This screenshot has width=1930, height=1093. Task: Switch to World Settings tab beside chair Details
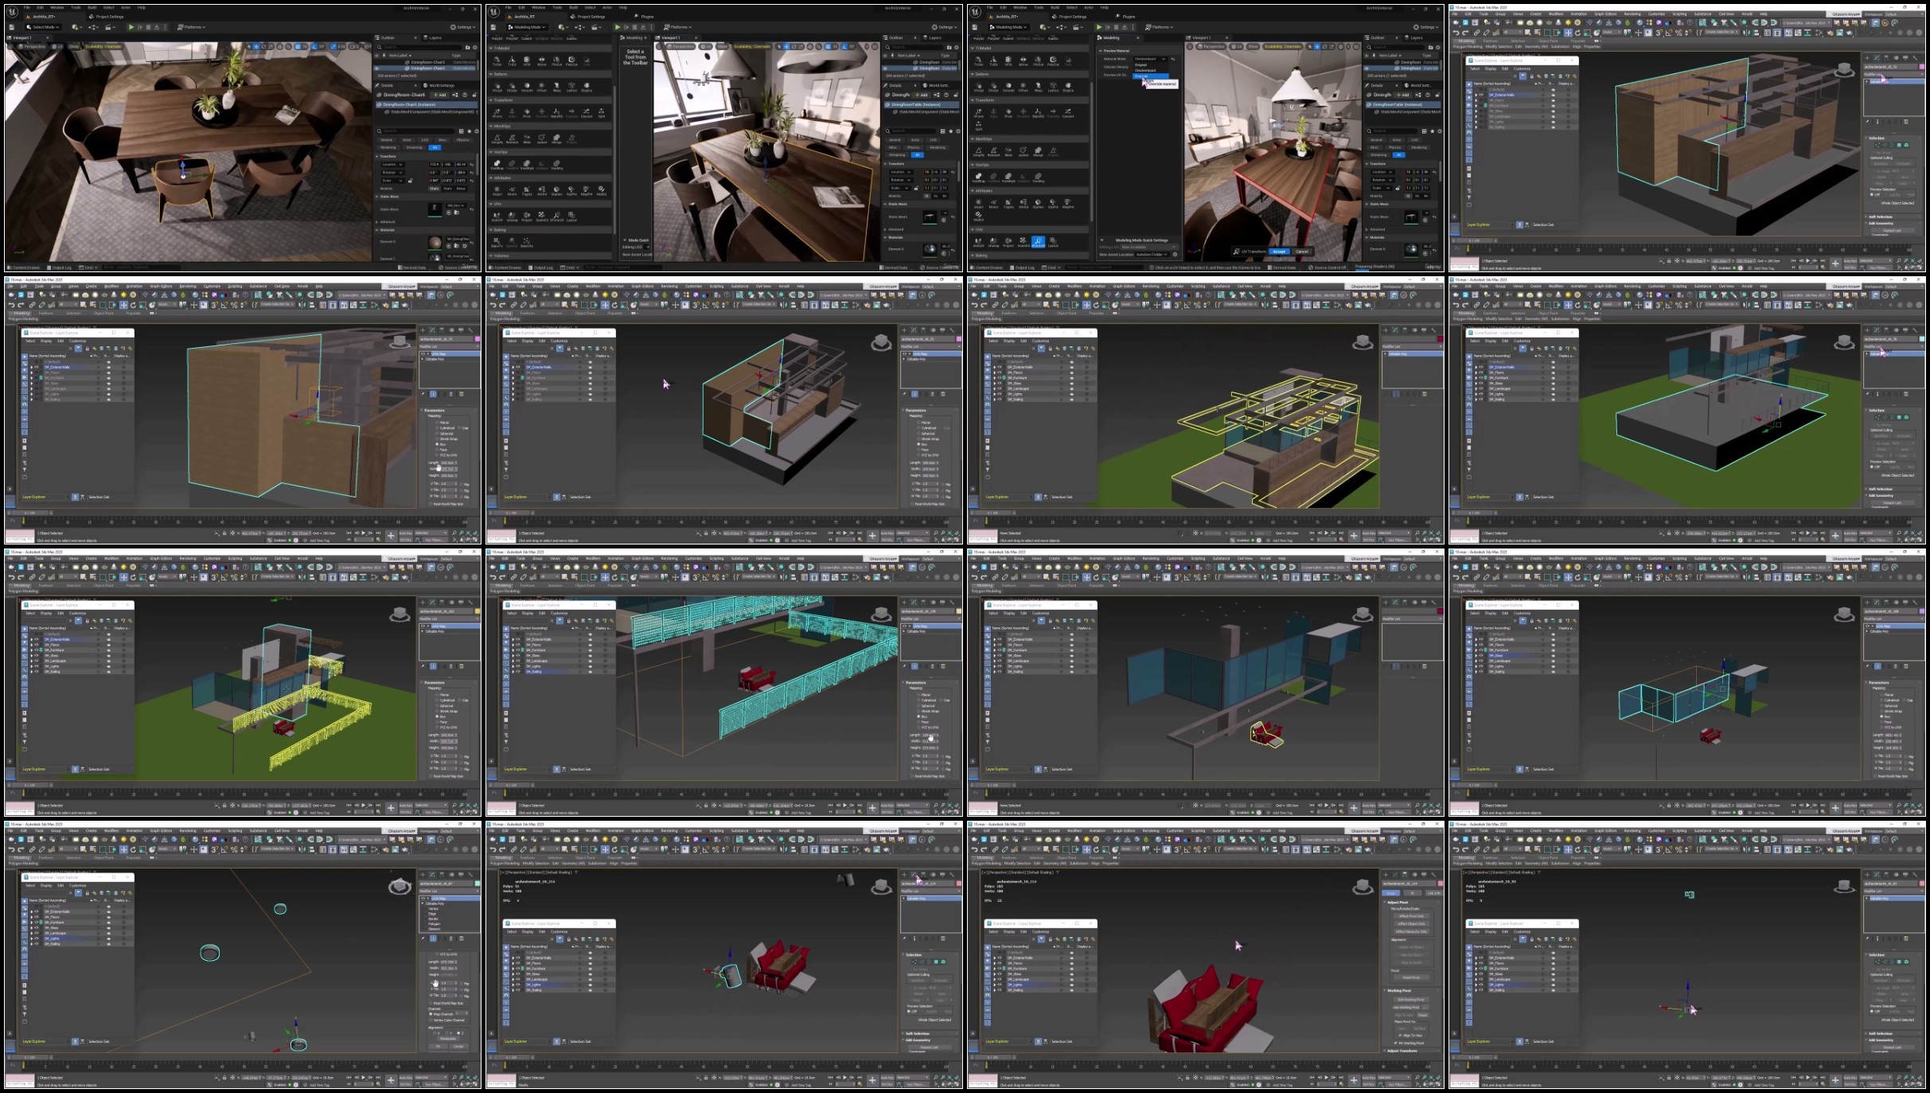(439, 85)
